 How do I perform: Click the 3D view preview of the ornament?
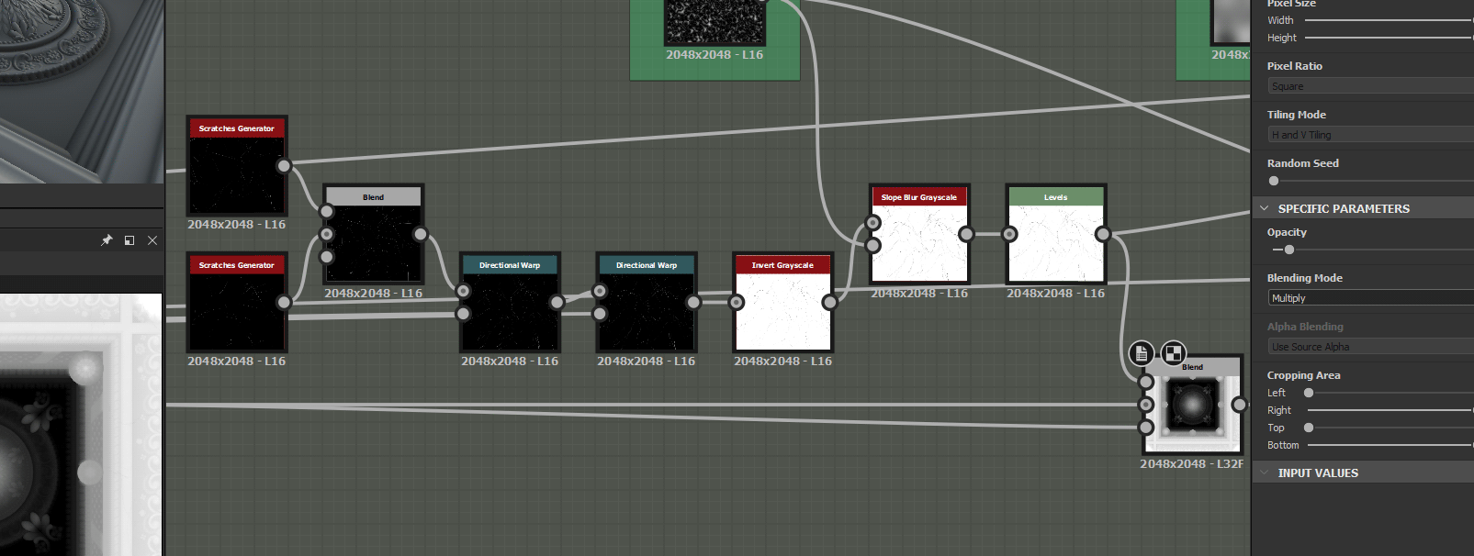click(82, 91)
